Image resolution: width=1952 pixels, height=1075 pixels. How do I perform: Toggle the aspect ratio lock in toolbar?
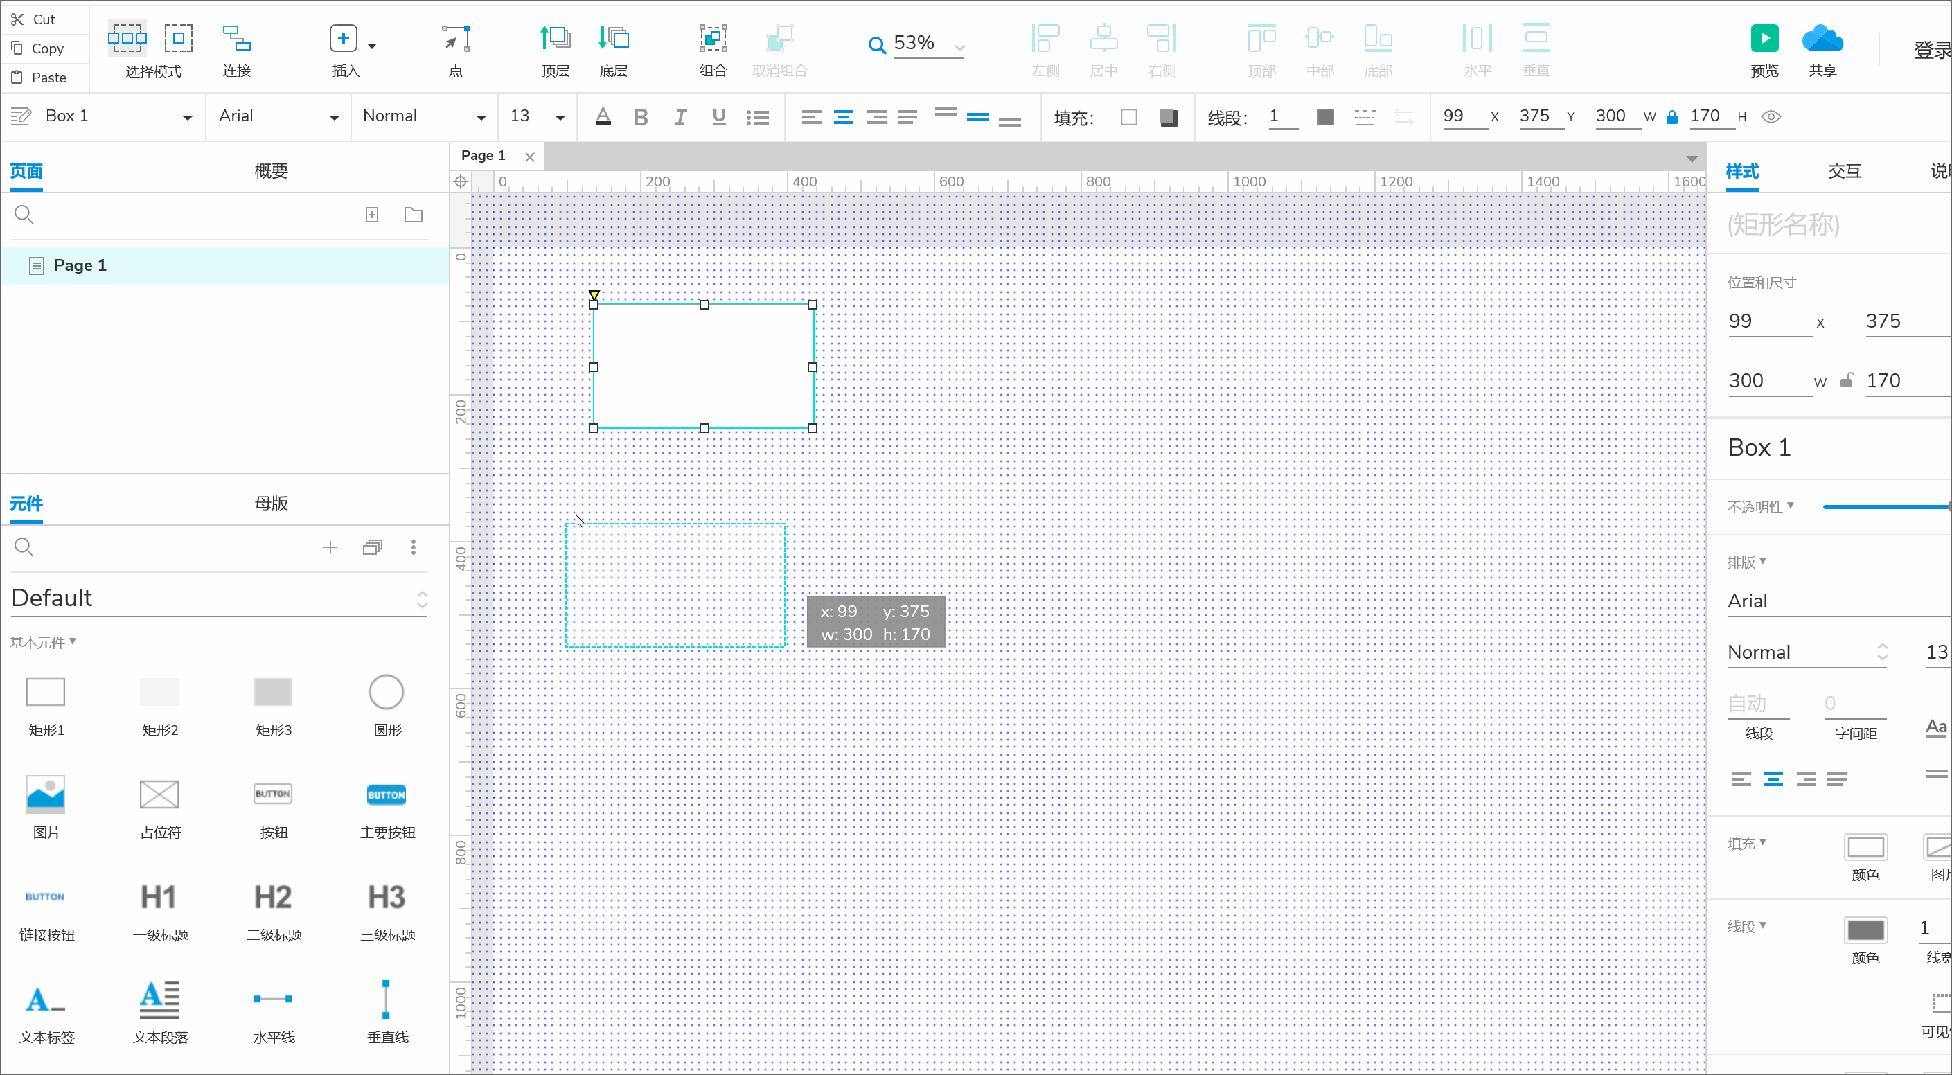pyautogui.click(x=1671, y=118)
